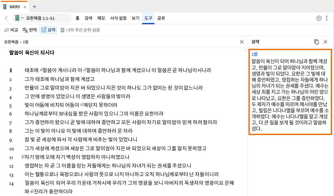The width and height of the screenshot is (334, 196).
Task: Click verse 9 text 참 빛 곧 세상에 와서
Action: tap(81, 139)
